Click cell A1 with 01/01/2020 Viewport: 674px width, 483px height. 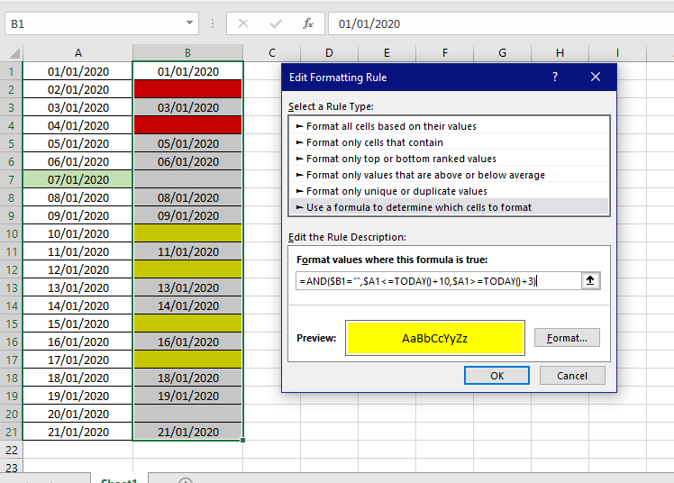tap(77, 71)
